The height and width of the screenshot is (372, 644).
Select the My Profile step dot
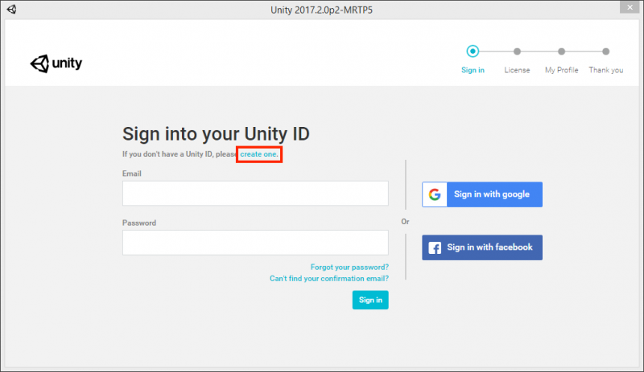pos(561,51)
